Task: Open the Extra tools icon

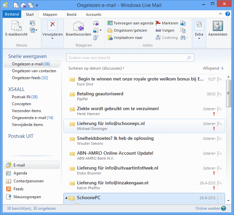Action: coord(199,25)
